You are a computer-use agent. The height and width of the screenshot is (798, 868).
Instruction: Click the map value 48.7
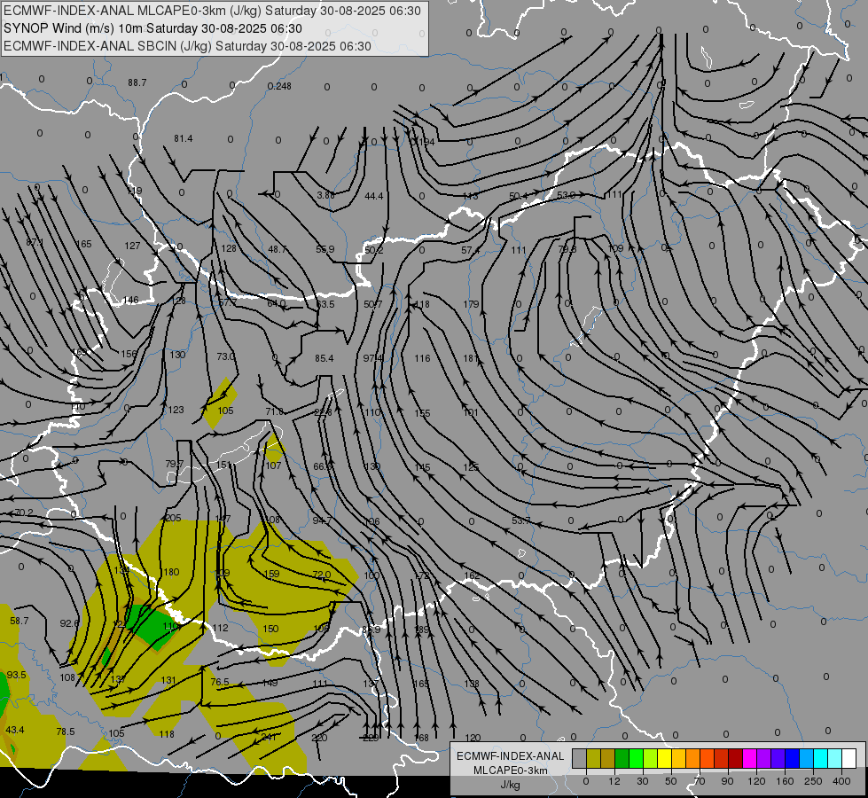click(x=278, y=249)
